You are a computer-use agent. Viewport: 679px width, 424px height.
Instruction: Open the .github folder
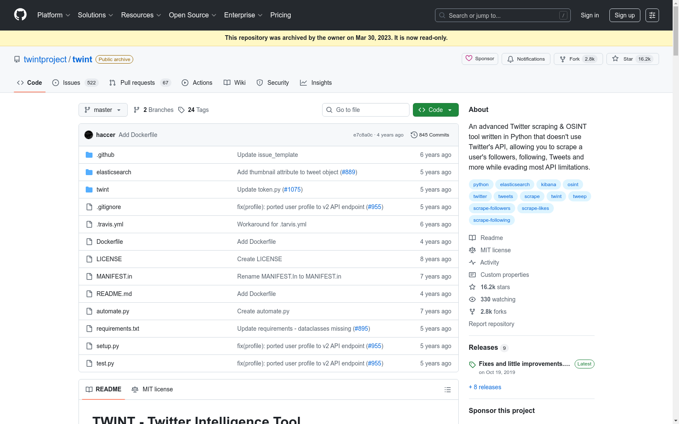coord(105,155)
